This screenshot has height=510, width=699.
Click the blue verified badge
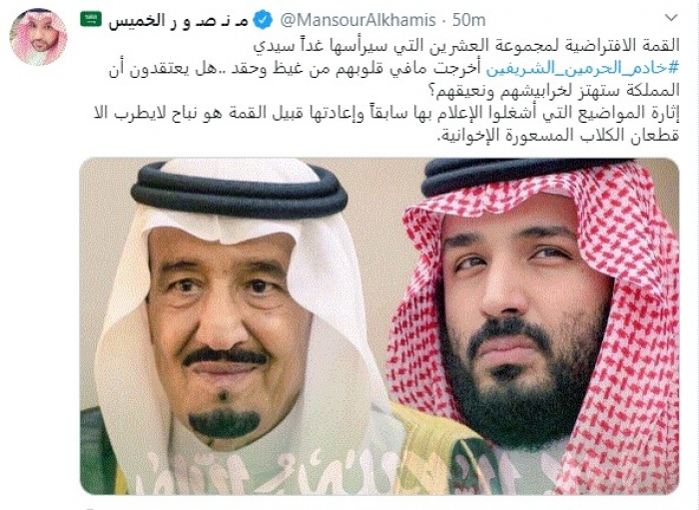263,20
